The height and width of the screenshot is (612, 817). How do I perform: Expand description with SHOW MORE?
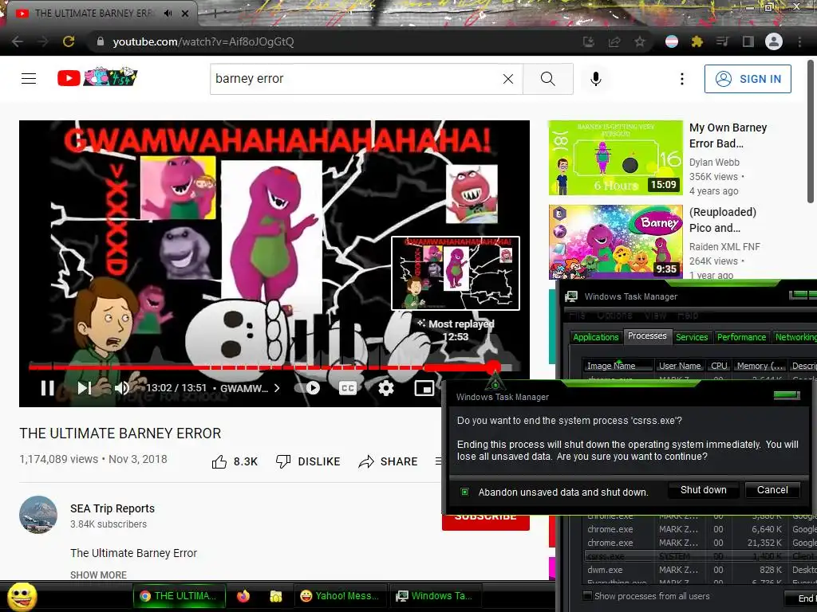(98, 575)
